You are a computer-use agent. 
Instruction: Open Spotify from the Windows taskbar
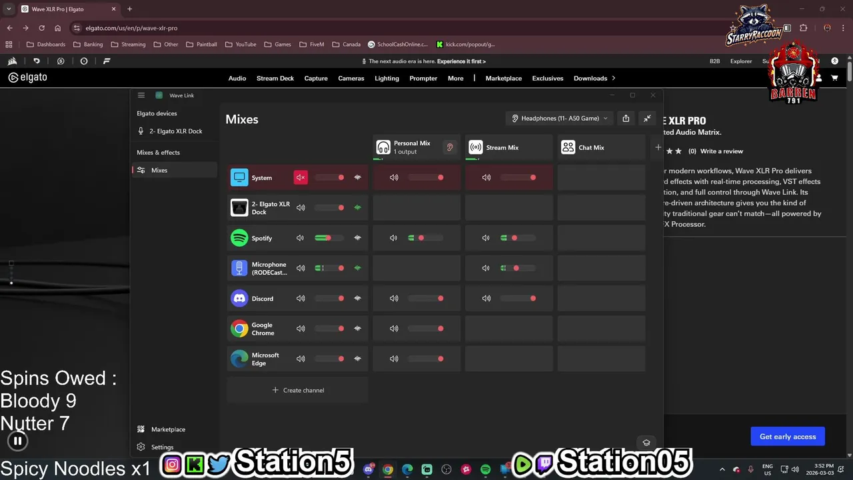click(x=485, y=469)
